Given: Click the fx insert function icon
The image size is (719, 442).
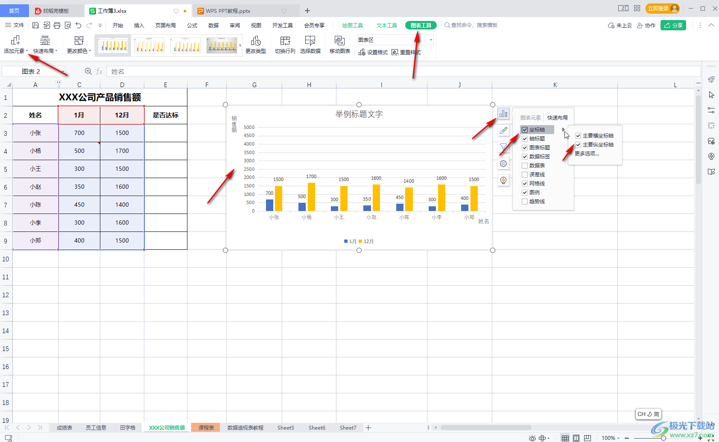Looking at the screenshot, I should click(x=99, y=71).
